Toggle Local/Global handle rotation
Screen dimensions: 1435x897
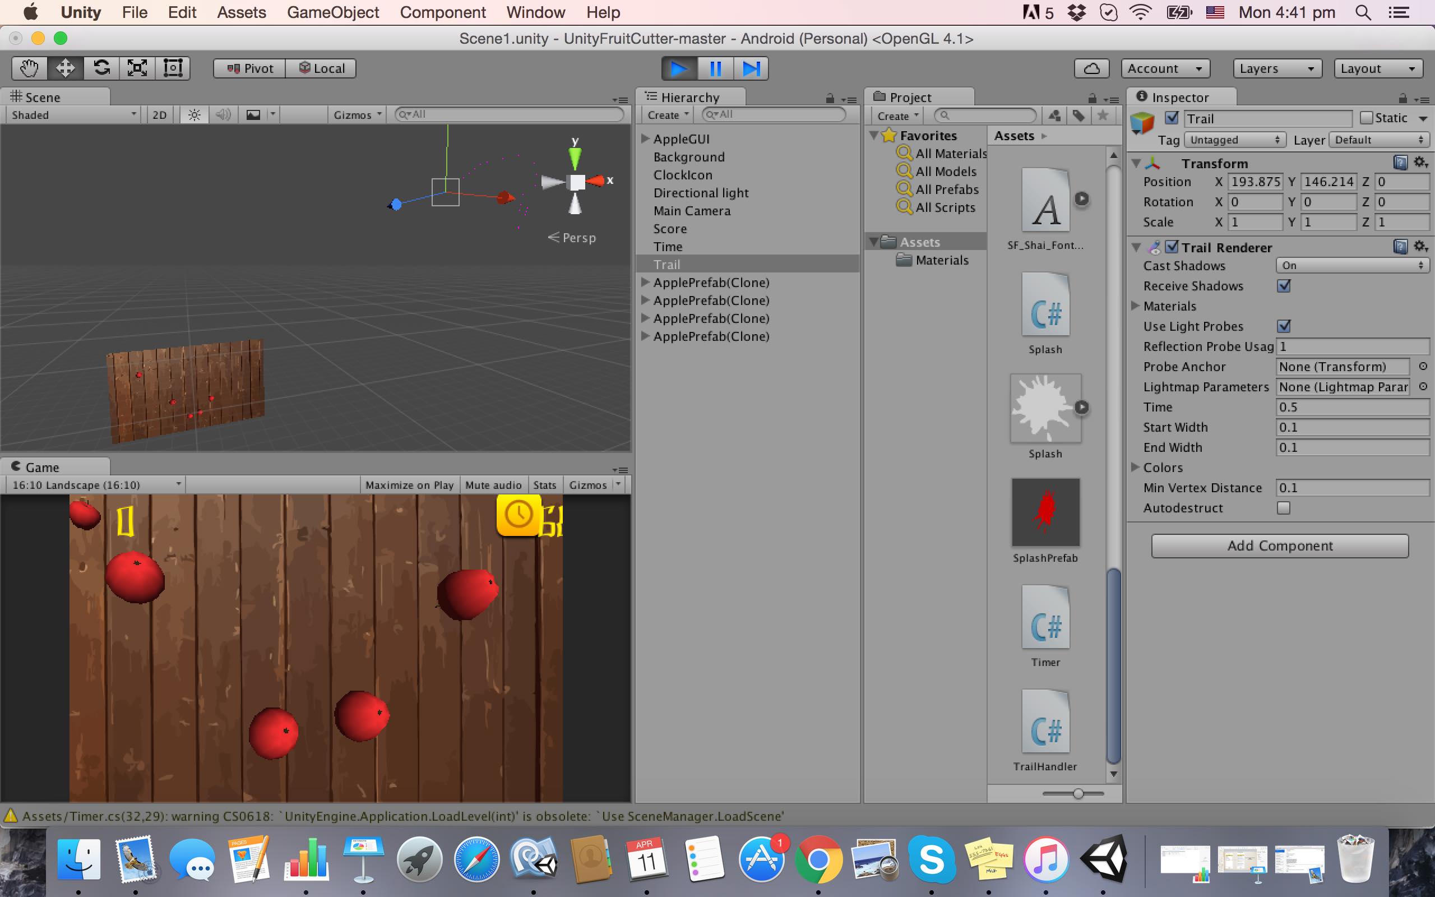[x=321, y=68]
